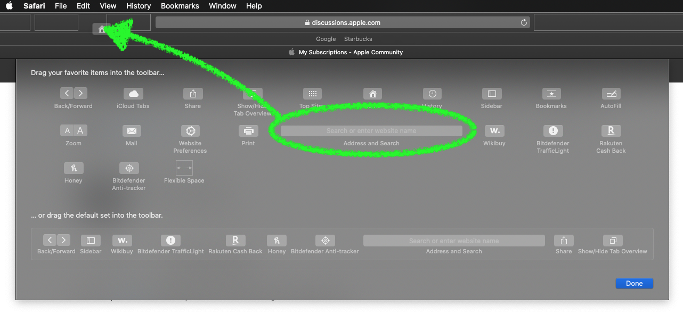Select the Flexible Space item
Screen dimensions: 683x314
(184, 168)
